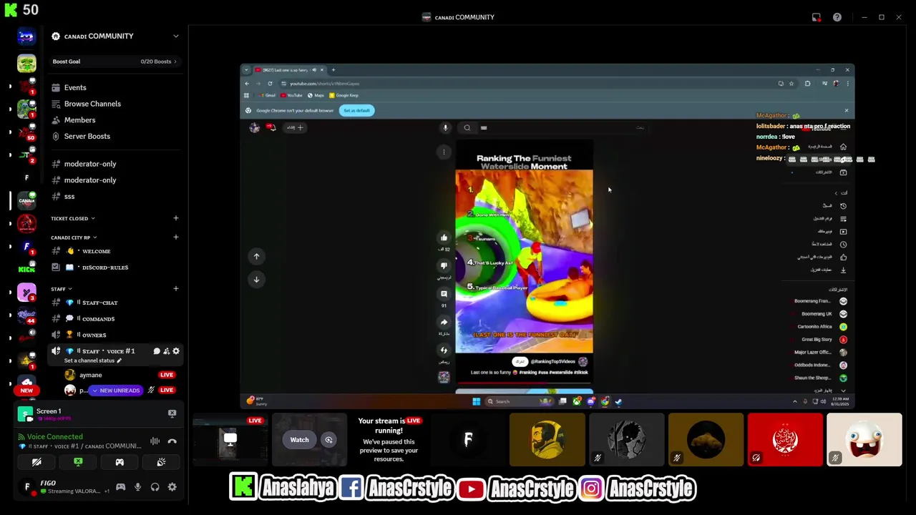Jump to NEW UNREADS
The width and height of the screenshot is (916, 515).
[x=114, y=391]
